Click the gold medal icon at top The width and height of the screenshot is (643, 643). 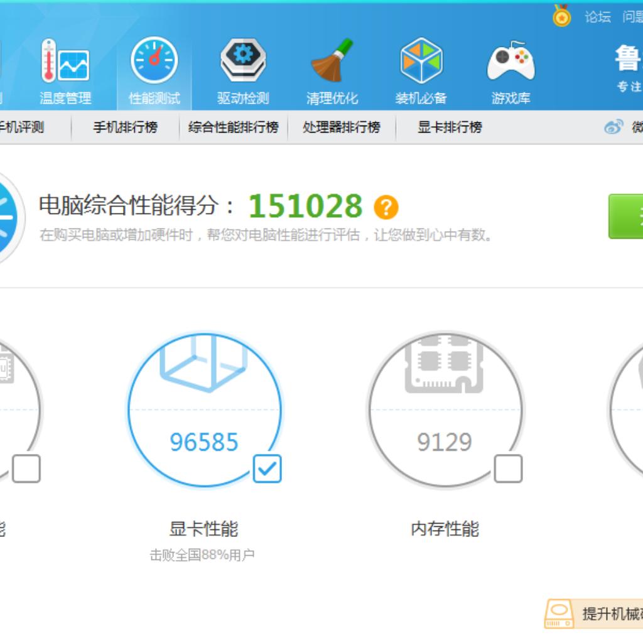(x=561, y=16)
